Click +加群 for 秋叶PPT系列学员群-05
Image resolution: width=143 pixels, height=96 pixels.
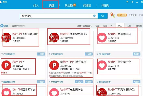tap(89, 54)
